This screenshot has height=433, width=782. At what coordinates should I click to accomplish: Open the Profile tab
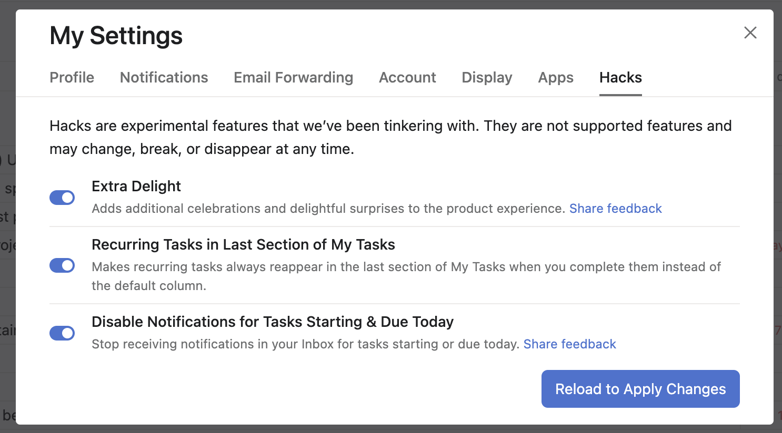[x=72, y=78]
